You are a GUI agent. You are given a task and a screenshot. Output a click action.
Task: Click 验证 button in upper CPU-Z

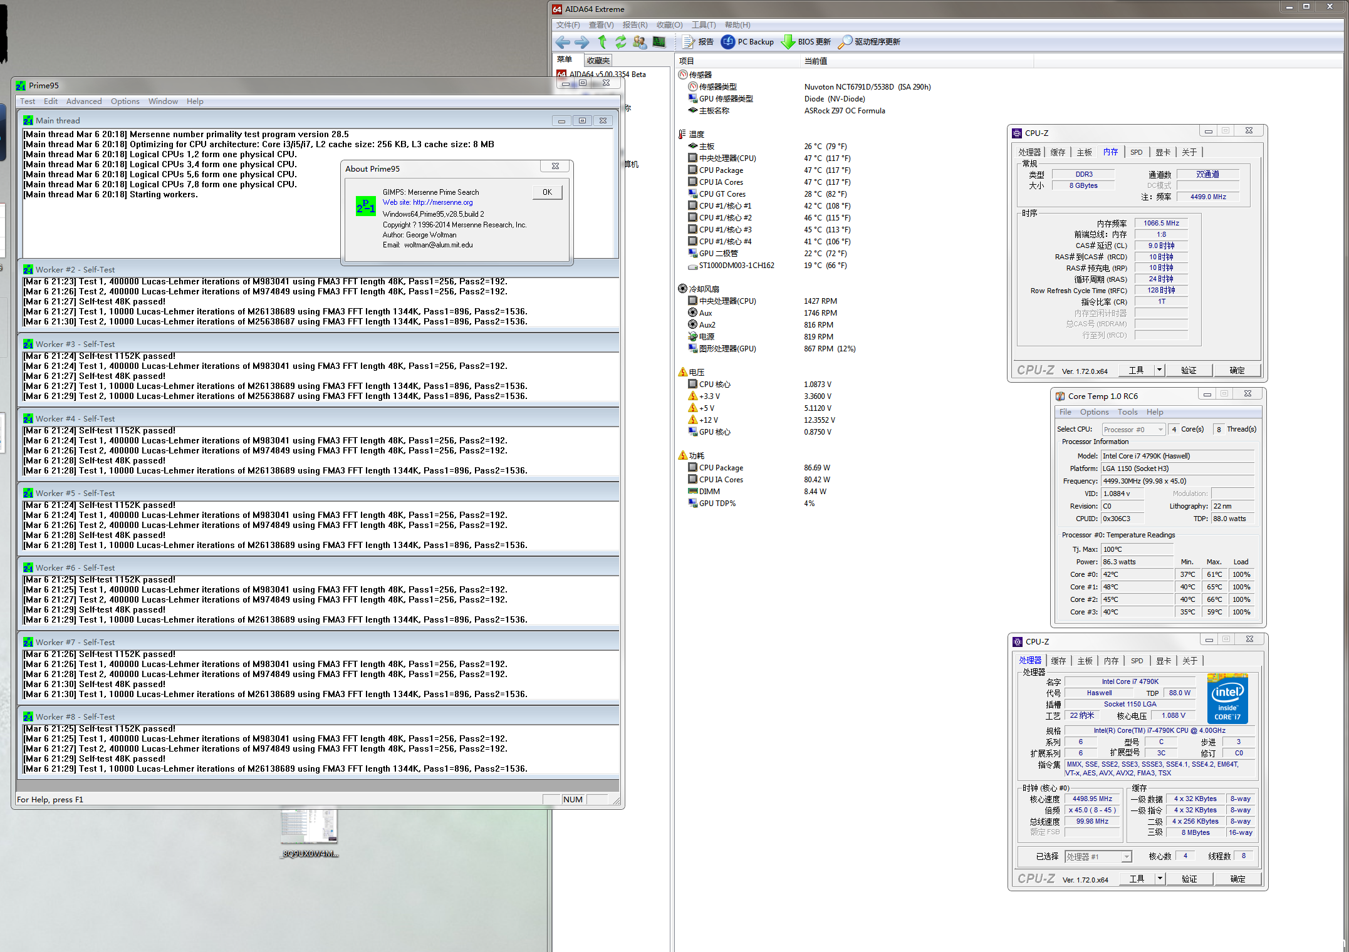tap(1188, 370)
